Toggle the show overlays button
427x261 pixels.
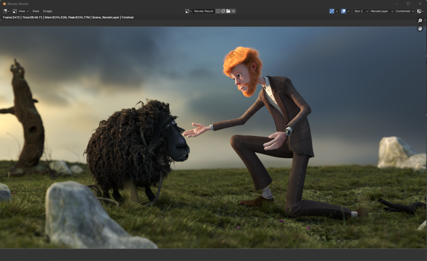pos(343,11)
